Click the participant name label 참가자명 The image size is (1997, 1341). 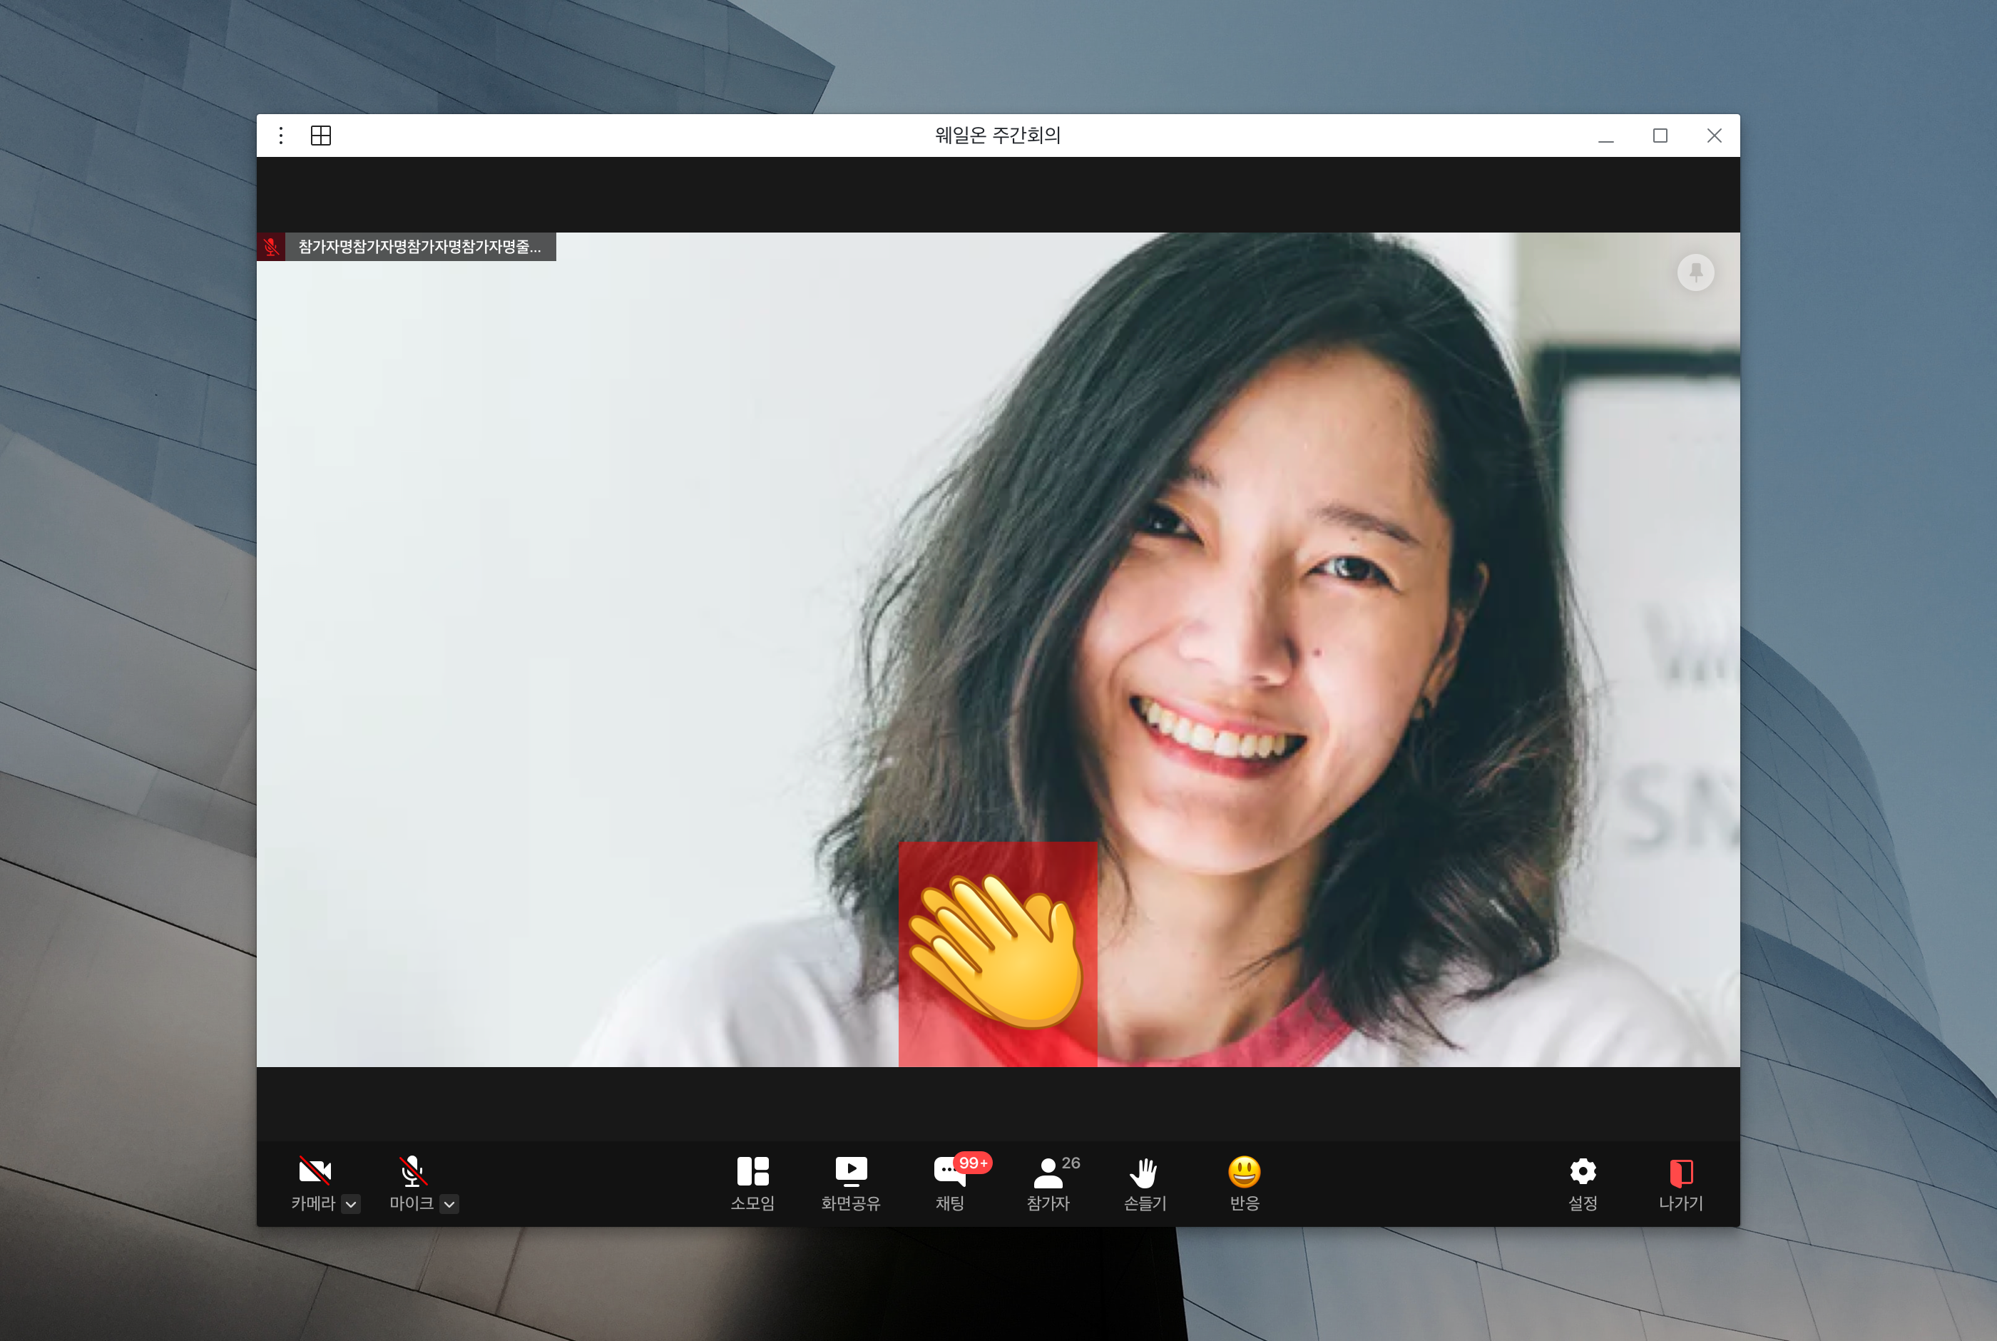tap(420, 248)
